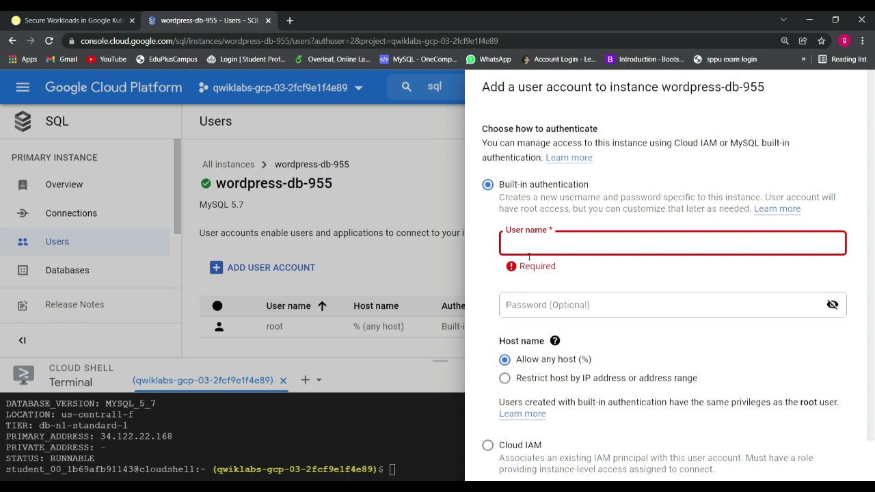
Task: Click the User name input field
Action: pyautogui.click(x=673, y=243)
